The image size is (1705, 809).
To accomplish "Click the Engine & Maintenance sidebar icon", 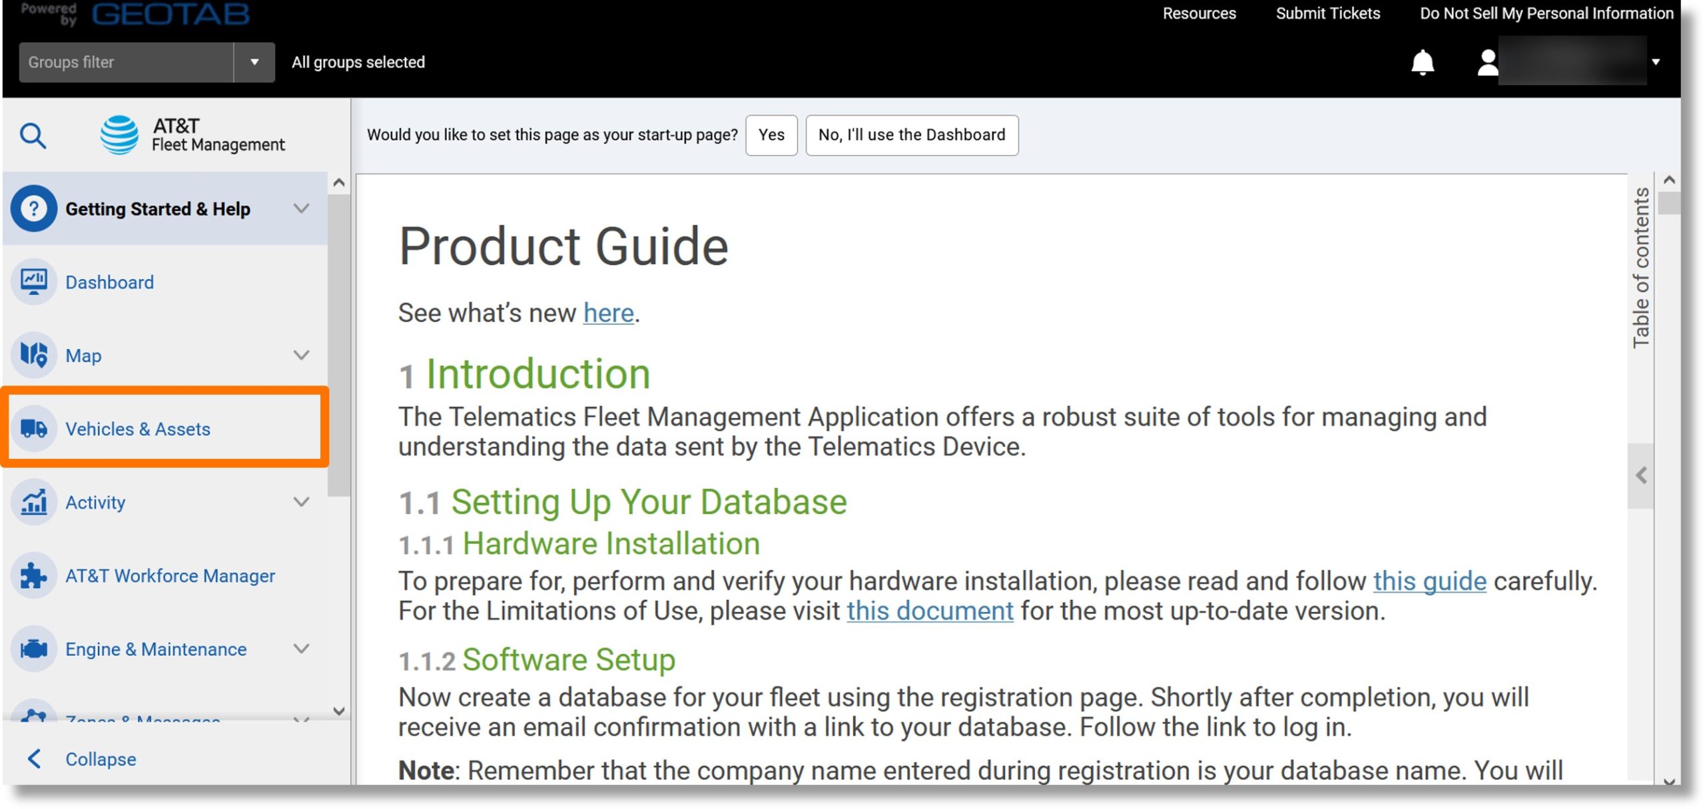I will 33,649.
